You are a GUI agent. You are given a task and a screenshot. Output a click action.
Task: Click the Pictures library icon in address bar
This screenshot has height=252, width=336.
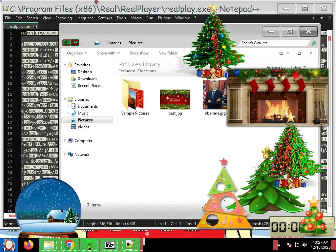tap(97, 43)
